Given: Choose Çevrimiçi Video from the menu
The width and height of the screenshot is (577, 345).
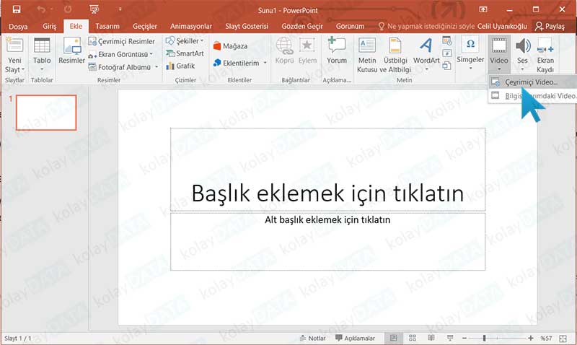Looking at the screenshot, I should [532, 82].
